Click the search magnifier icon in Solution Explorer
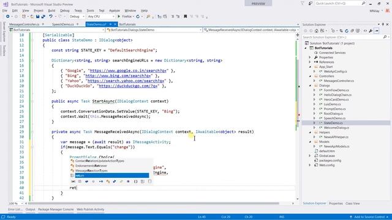Image resolution: width=392 pixels, height=220 pixels. pyautogui.click(x=385, y=37)
